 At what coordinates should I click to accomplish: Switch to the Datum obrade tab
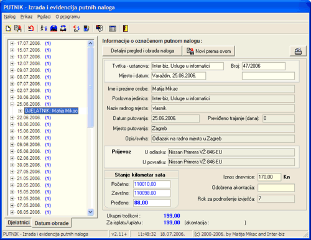point(52,223)
